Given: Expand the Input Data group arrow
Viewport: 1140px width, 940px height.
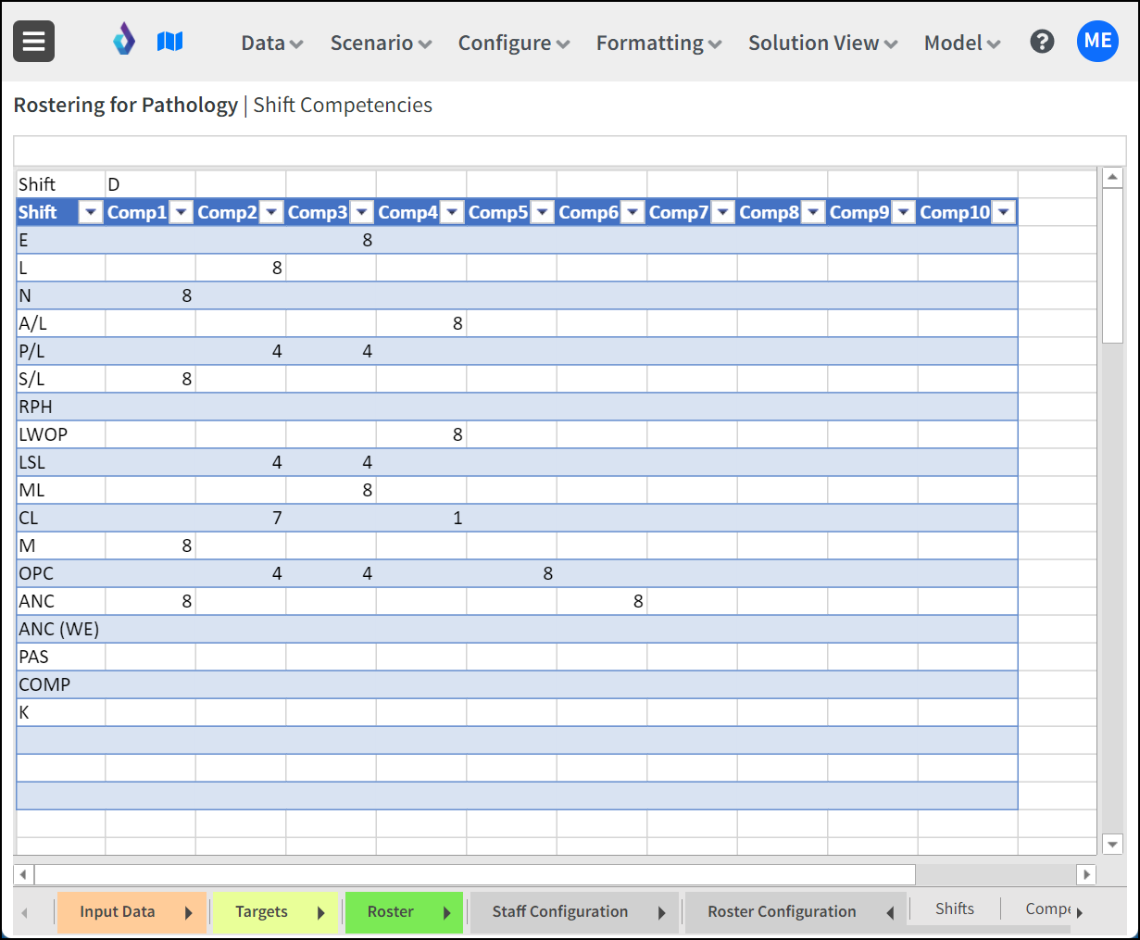Looking at the screenshot, I should (189, 913).
